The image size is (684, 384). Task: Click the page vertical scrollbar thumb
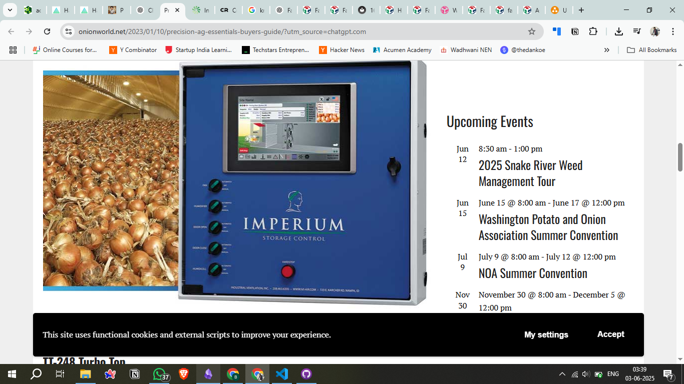tap(680, 157)
